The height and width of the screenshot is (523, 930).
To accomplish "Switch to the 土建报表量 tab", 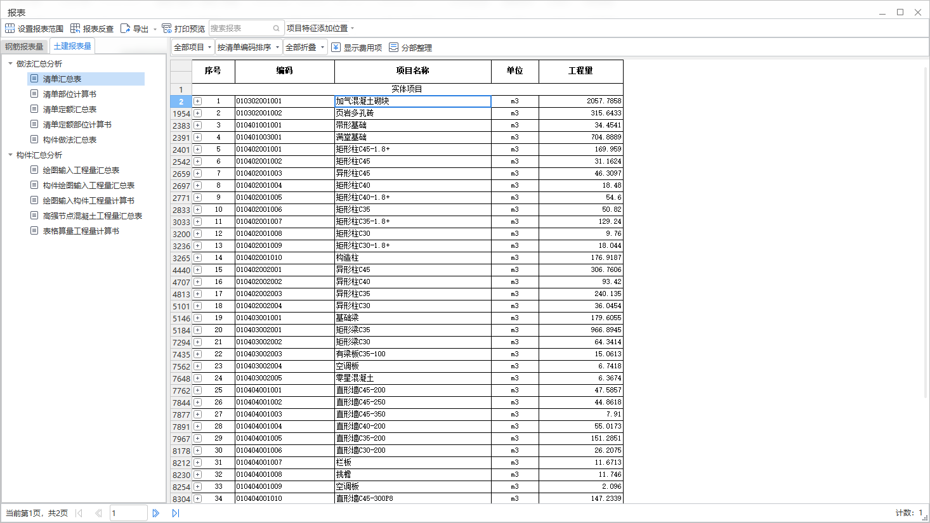I will click(72, 46).
